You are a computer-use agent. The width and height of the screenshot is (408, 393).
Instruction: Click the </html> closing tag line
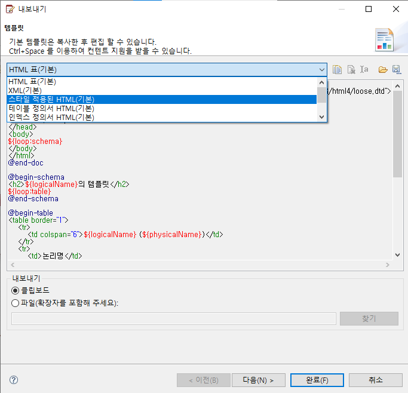(x=22, y=155)
